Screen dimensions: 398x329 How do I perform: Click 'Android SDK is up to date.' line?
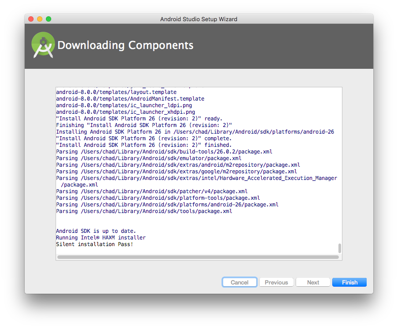click(x=96, y=231)
